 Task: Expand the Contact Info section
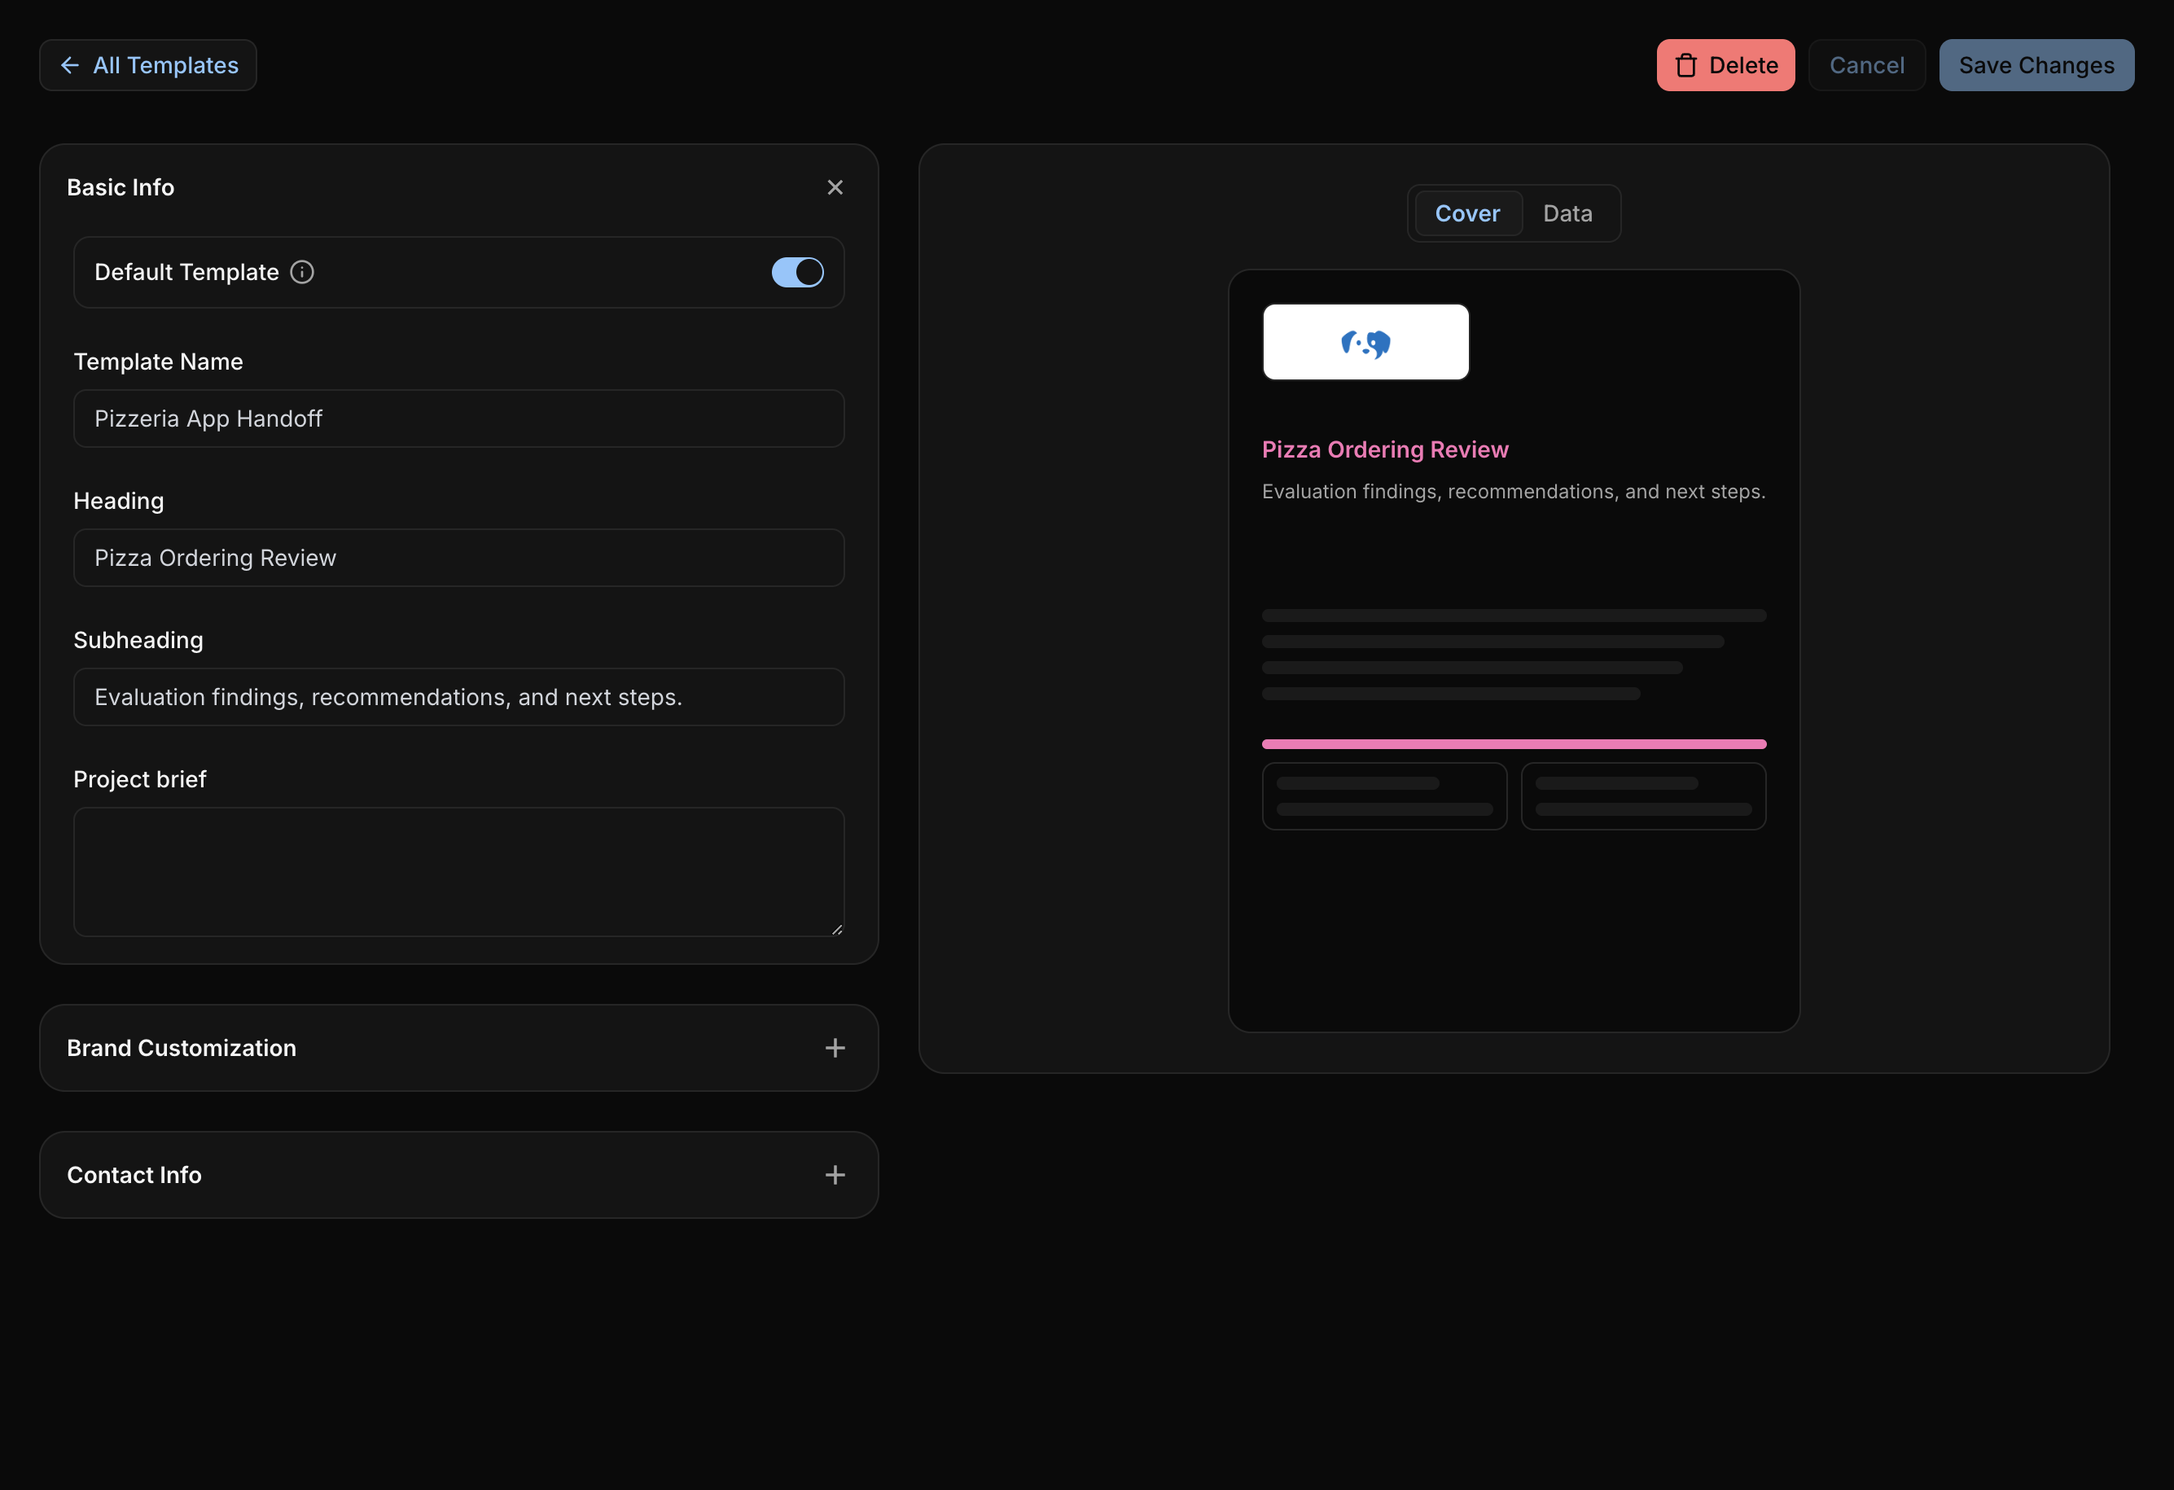[458, 1175]
